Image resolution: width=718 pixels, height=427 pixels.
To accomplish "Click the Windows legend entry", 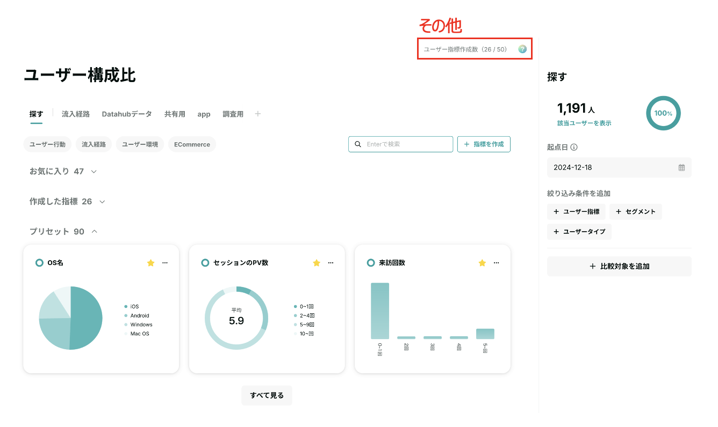I will [138, 325].
